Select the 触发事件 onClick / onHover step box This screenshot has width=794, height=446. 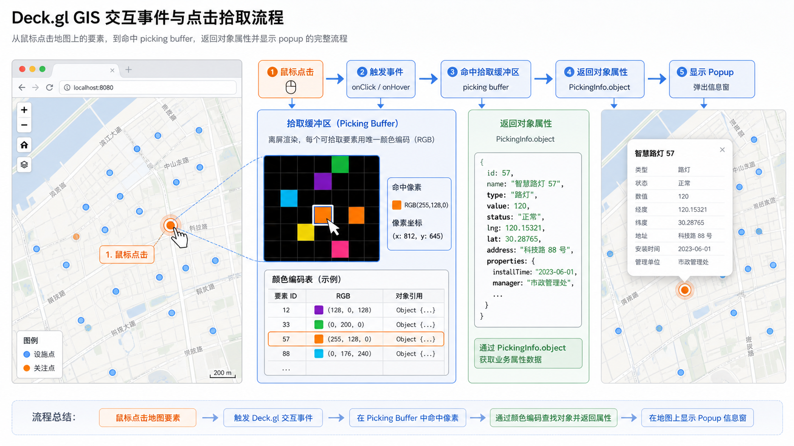pos(381,79)
